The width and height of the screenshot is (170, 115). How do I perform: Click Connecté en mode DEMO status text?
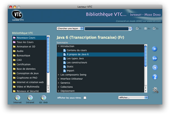tap(138, 21)
